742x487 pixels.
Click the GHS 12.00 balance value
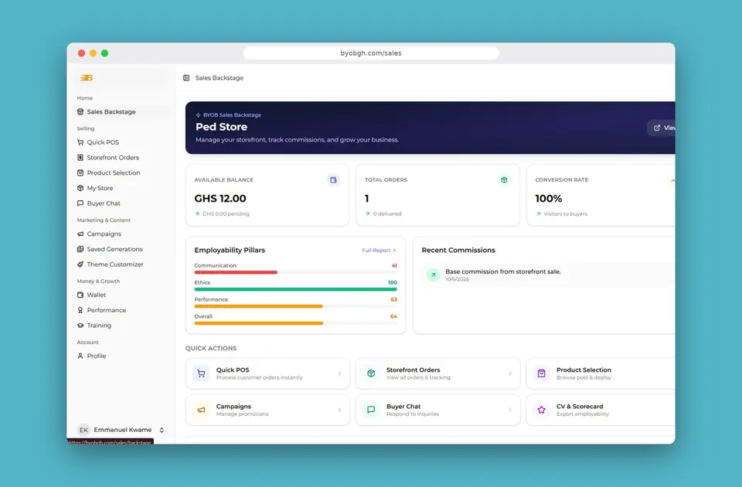click(220, 199)
